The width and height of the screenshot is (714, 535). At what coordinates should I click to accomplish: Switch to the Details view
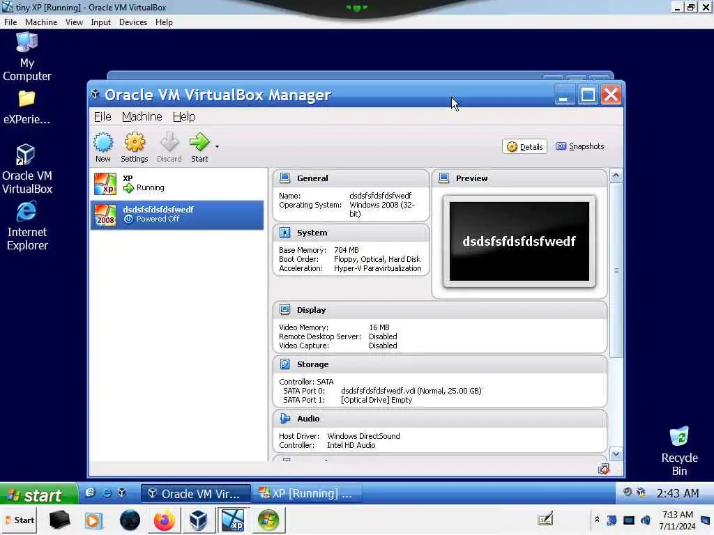point(524,146)
